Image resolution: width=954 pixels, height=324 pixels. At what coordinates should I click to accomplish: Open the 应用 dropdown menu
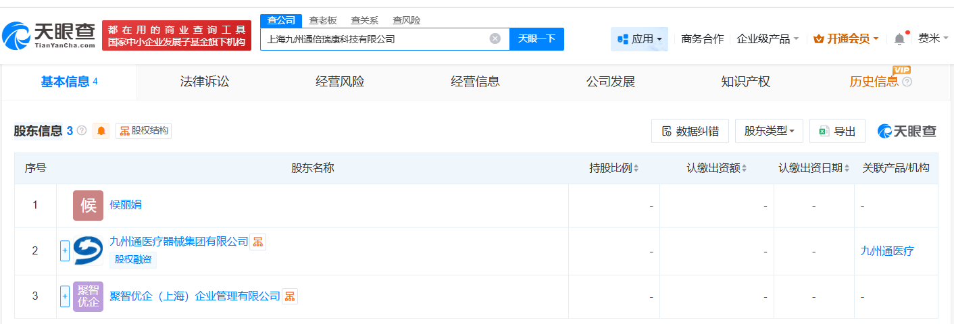coord(639,39)
